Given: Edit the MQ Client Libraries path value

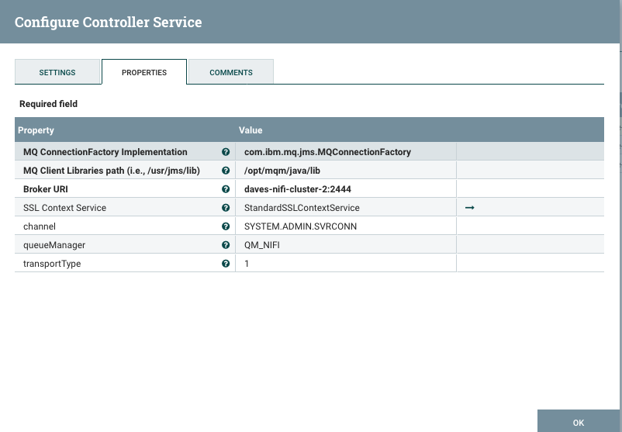Looking at the screenshot, I should point(346,171).
